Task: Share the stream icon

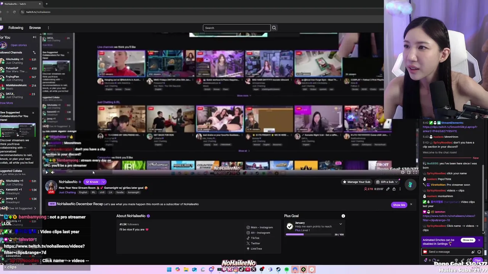Action: point(394,189)
